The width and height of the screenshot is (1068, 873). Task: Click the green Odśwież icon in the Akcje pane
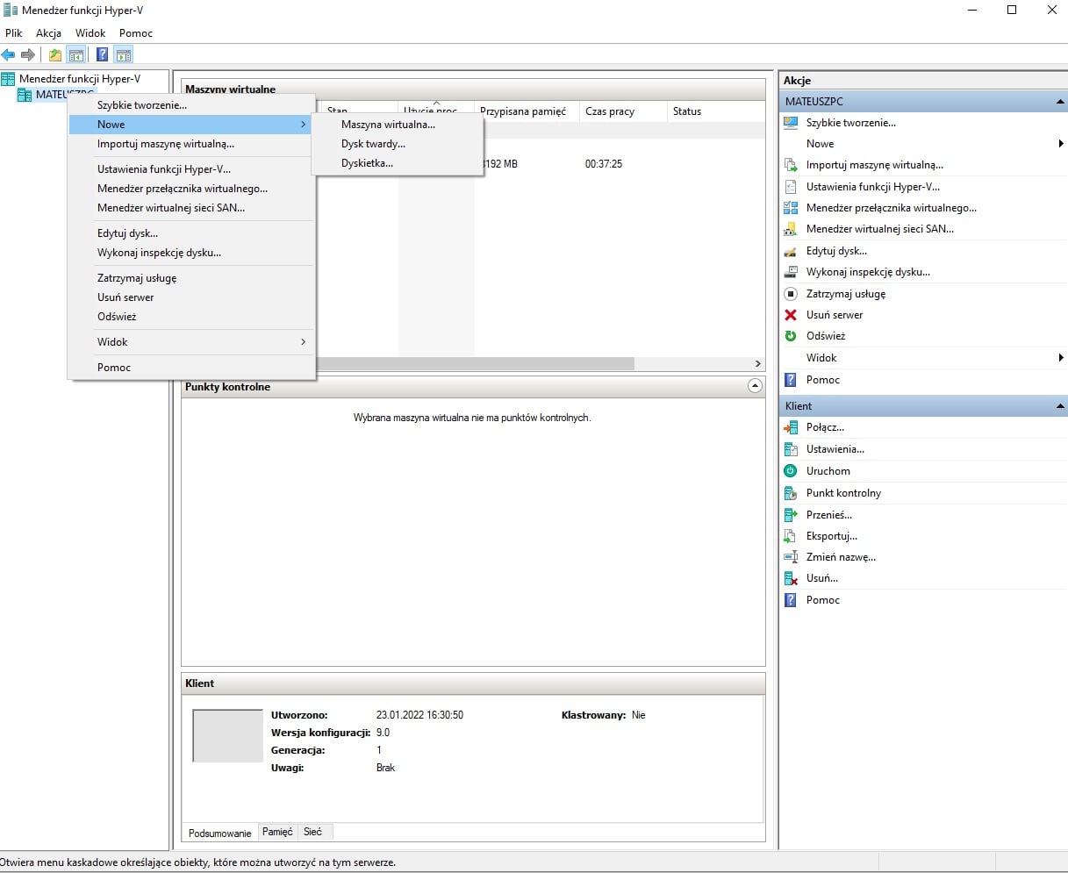pos(791,336)
